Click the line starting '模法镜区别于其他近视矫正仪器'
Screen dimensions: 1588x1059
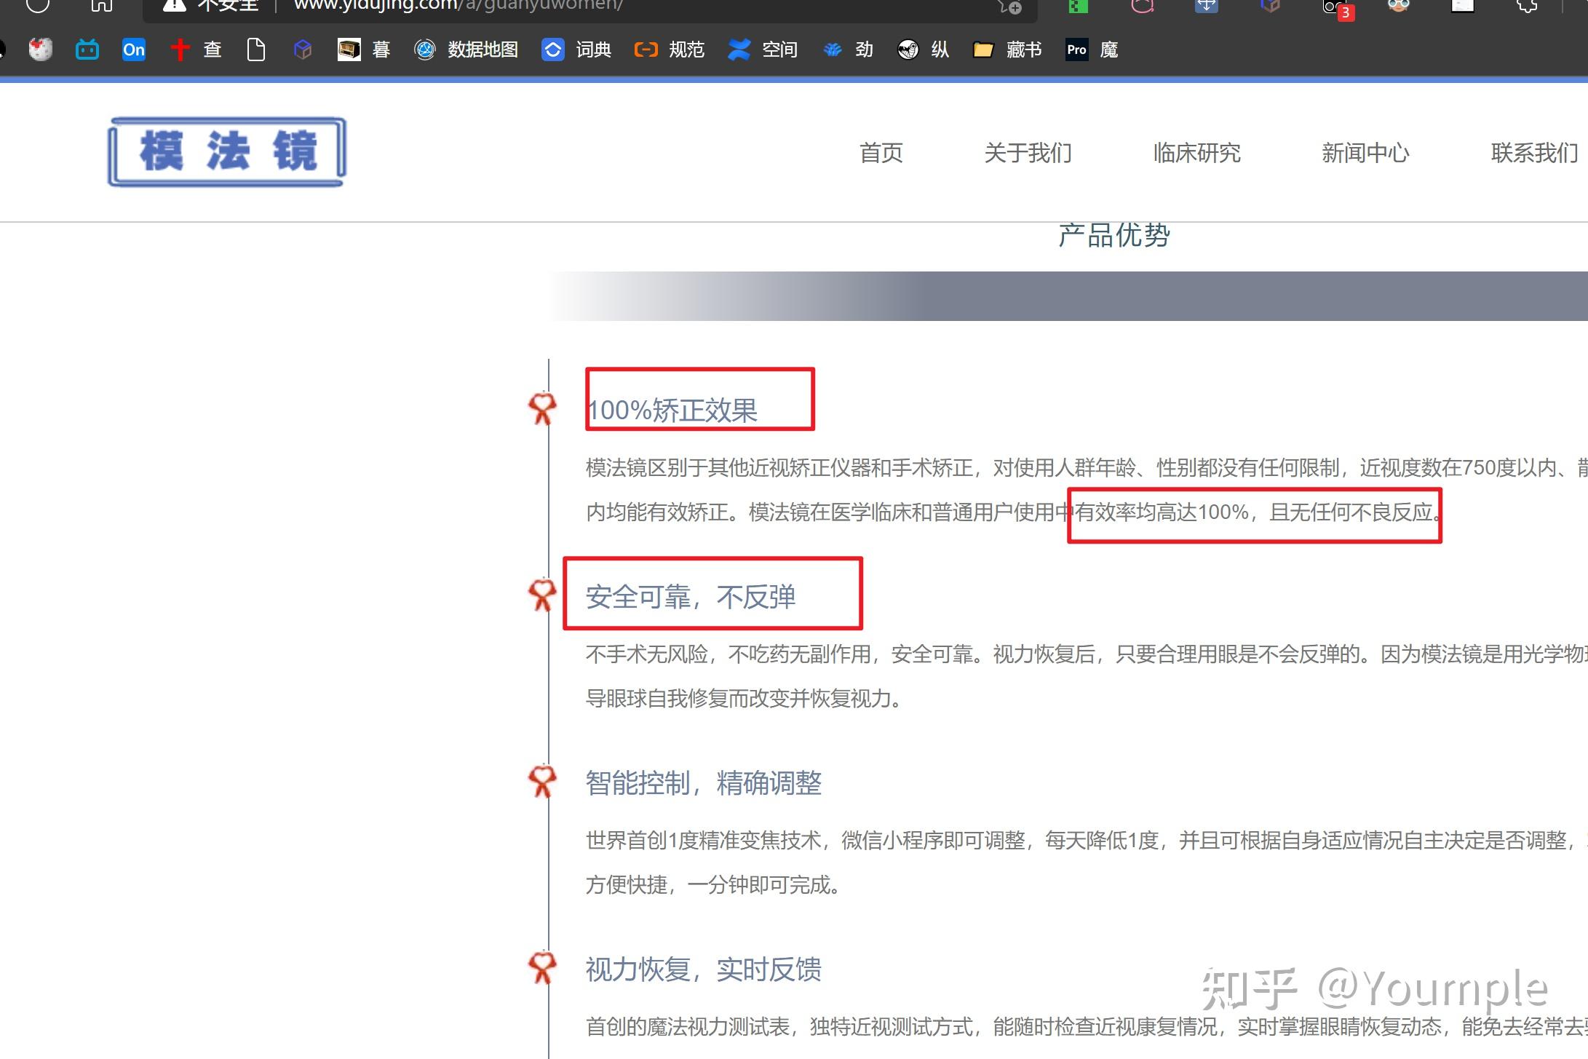1087,468
